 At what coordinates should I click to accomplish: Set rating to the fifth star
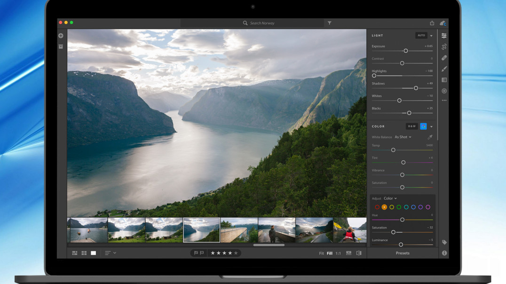click(x=236, y=253)
